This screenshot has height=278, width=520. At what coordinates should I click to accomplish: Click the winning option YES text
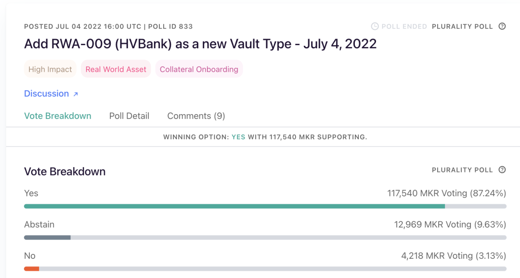238,137
